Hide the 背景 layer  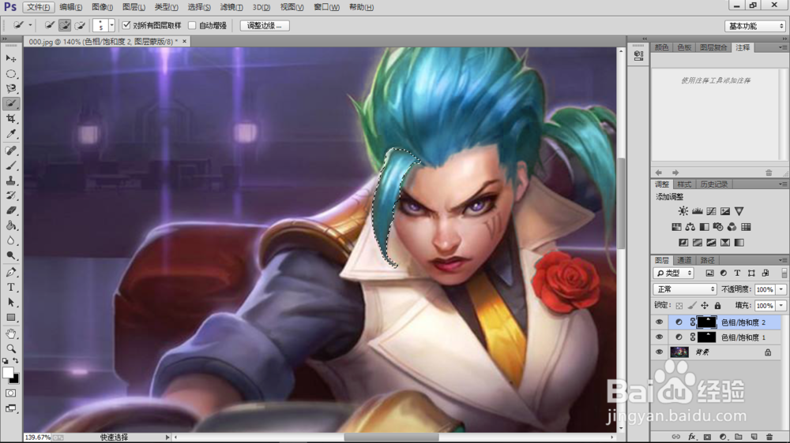click(x=659, y=352)
